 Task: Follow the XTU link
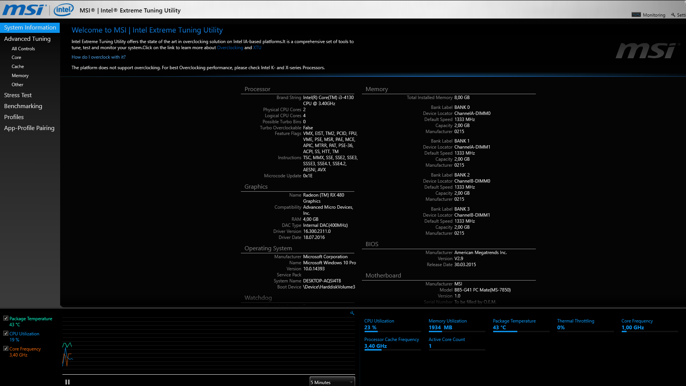257,48
